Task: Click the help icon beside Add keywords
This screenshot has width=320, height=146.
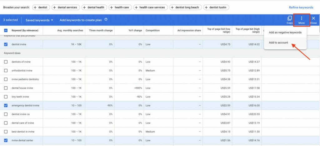Action: 106,20
